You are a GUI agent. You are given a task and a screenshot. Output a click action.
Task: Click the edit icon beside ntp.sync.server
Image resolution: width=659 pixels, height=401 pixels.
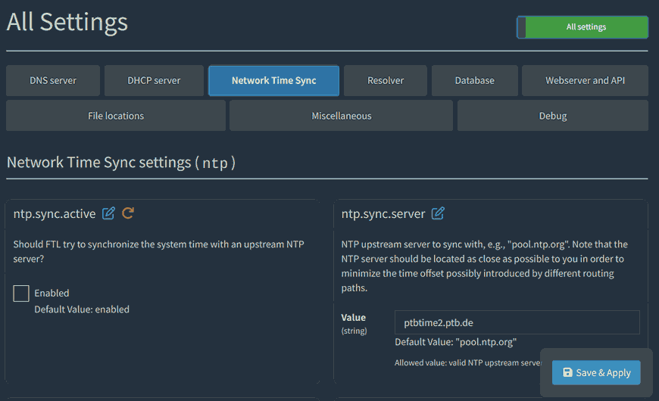click(438, 213)
